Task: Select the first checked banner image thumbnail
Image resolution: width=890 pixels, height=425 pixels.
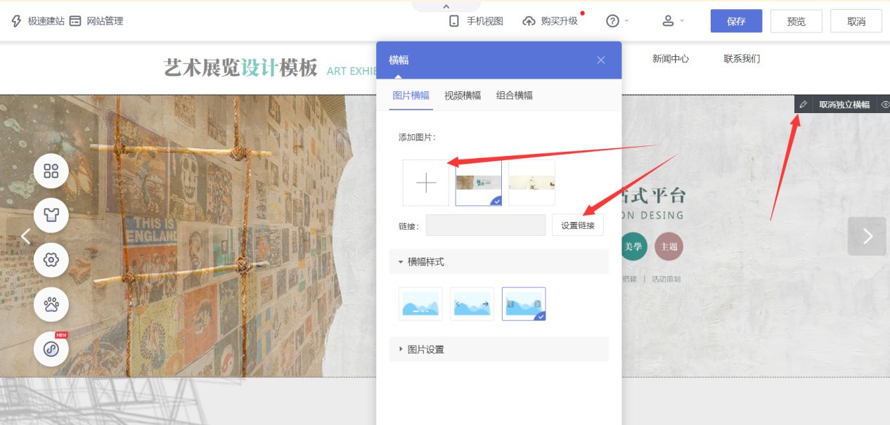Action: pyautogui.click(x=479, y=183)
